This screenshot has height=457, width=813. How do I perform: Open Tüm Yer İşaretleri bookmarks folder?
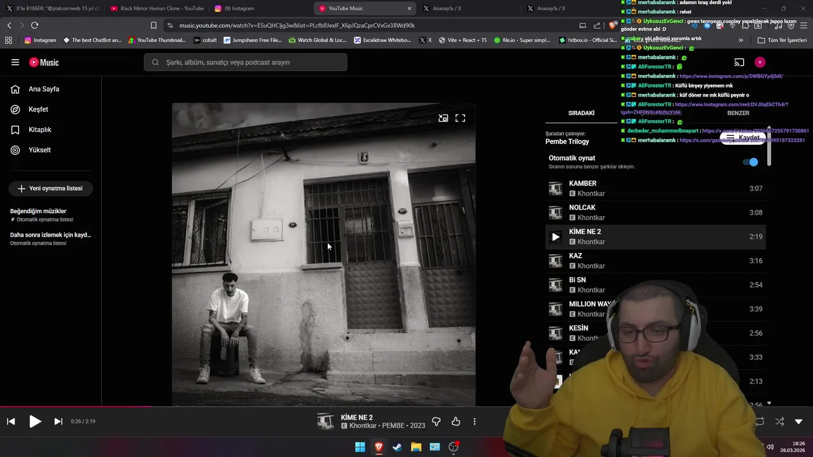[782, 40]
